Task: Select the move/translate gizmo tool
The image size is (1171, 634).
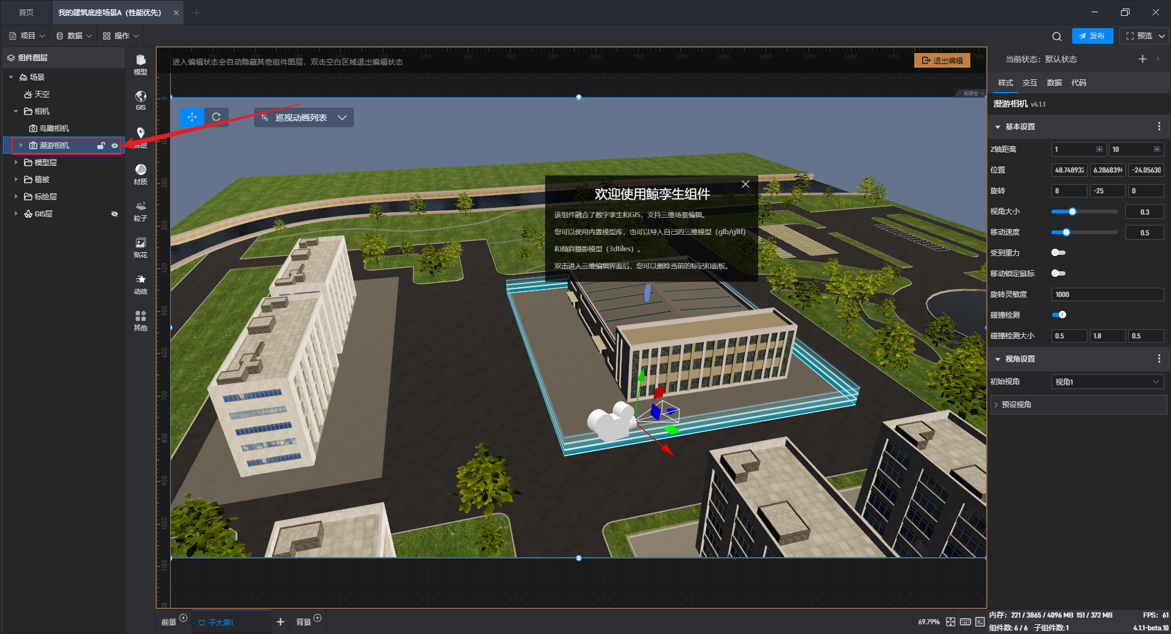Action: (x=192, y=117)
